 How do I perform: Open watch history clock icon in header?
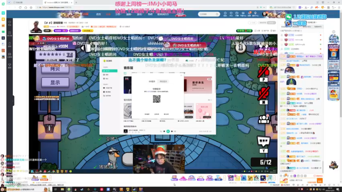(225, 14)
